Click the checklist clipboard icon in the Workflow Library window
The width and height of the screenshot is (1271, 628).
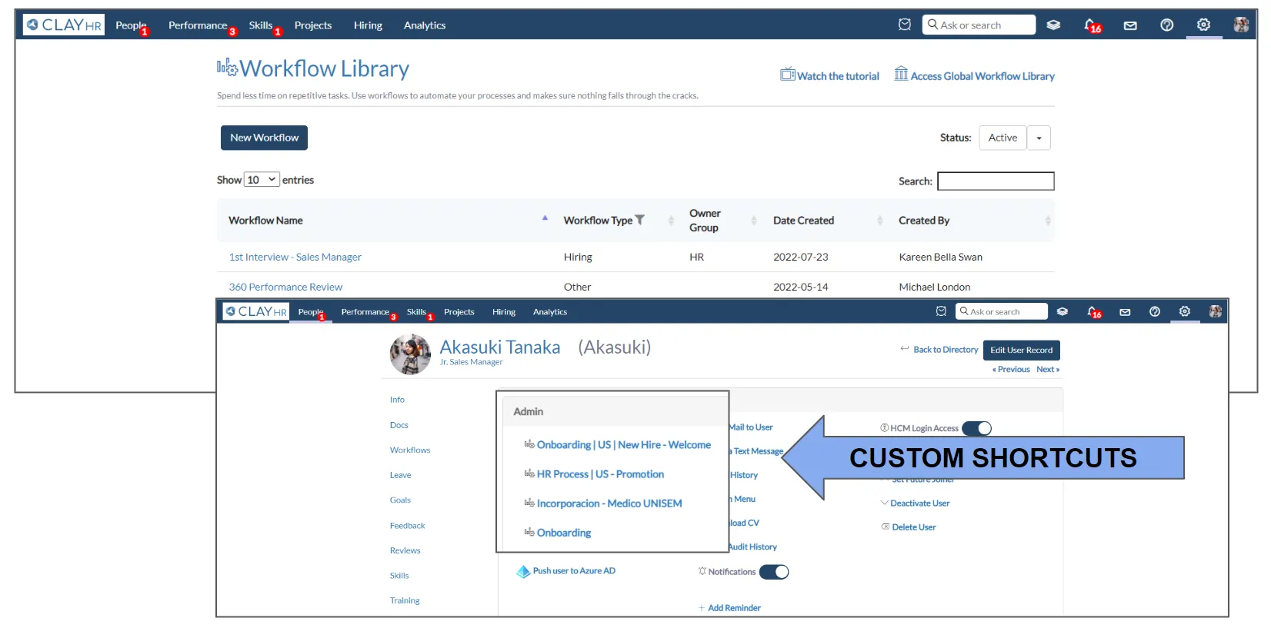(905, 25)
